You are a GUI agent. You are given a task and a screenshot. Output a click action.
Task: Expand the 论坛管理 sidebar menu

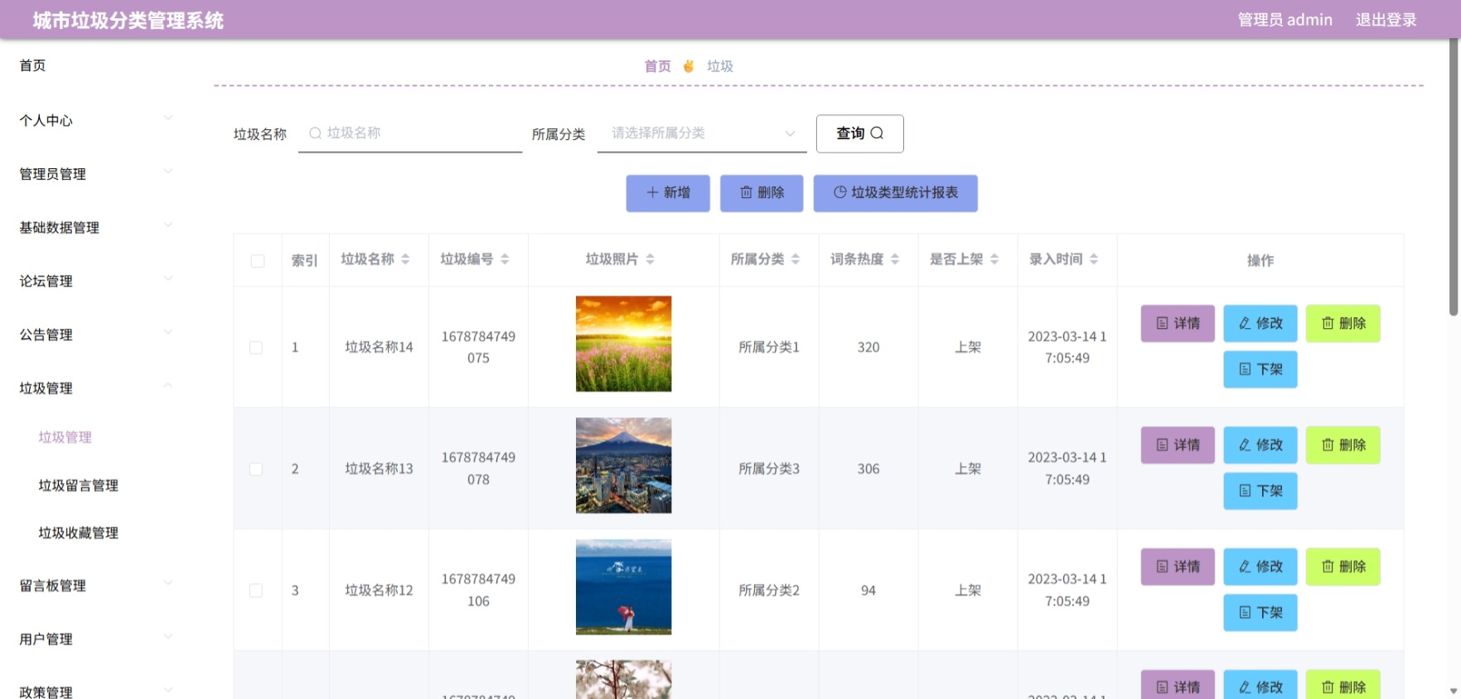[x=96, y=281]
